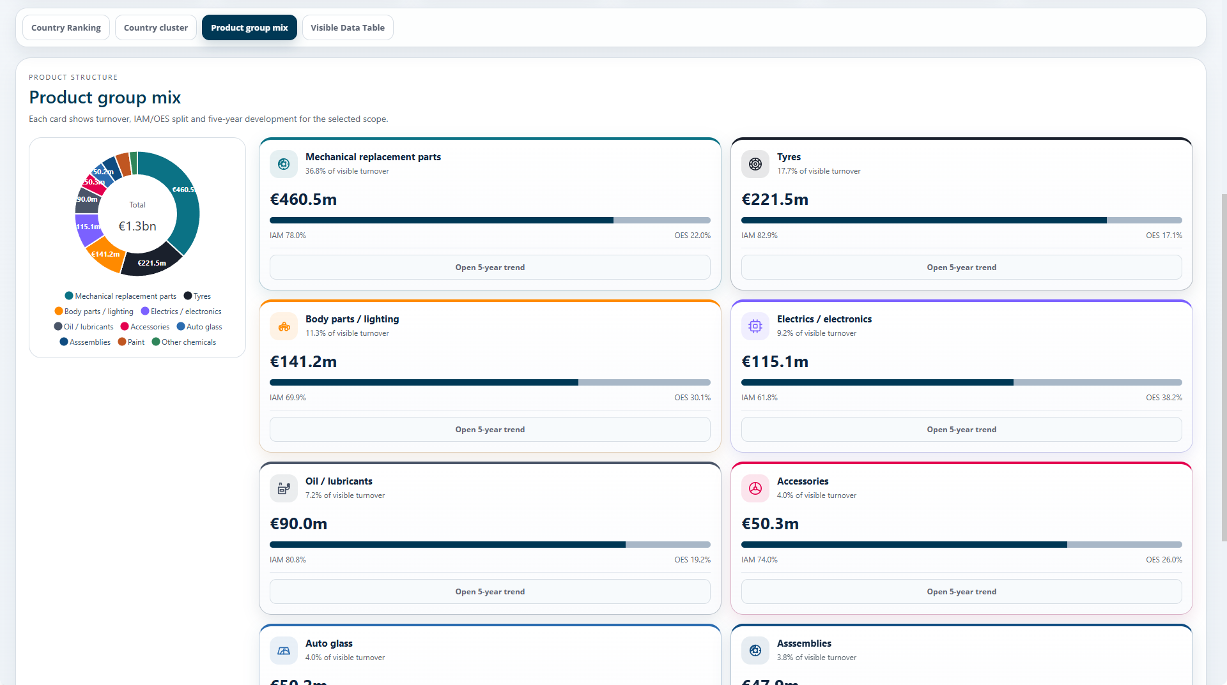This screenshot has height=685, width=1227.
Task: Open the Country cluster tab
Action: coord(156,27)
